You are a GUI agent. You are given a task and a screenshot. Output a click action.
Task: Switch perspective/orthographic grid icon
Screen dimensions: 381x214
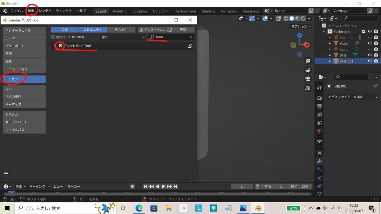coord(308,88)
